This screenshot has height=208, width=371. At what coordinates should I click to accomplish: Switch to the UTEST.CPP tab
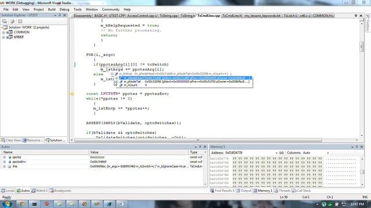click(117, 16)
